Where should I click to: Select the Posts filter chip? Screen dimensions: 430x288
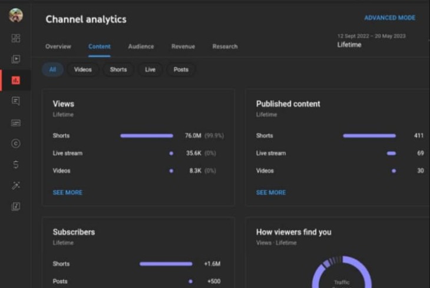point(181,69)
